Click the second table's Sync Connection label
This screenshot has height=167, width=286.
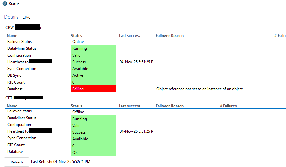pyautogui.click(x=22, y=138)
